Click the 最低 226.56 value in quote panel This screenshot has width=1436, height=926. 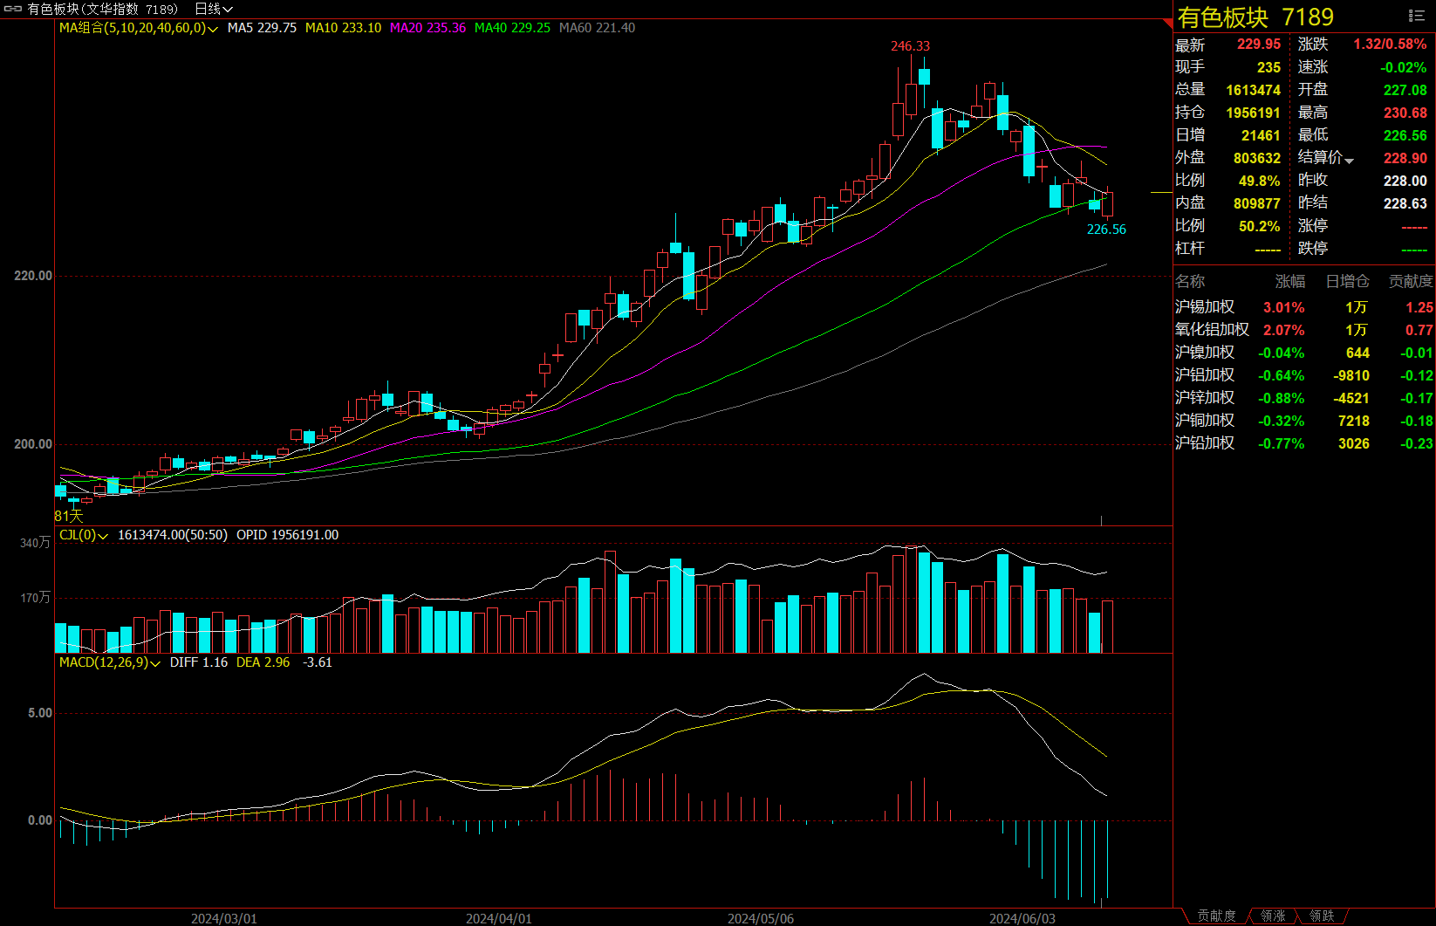pyautogui.click(x=1405, y=135)
